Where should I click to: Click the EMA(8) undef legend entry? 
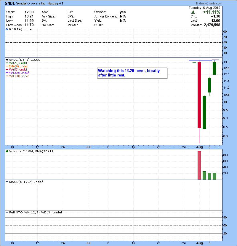coord(17,66)
